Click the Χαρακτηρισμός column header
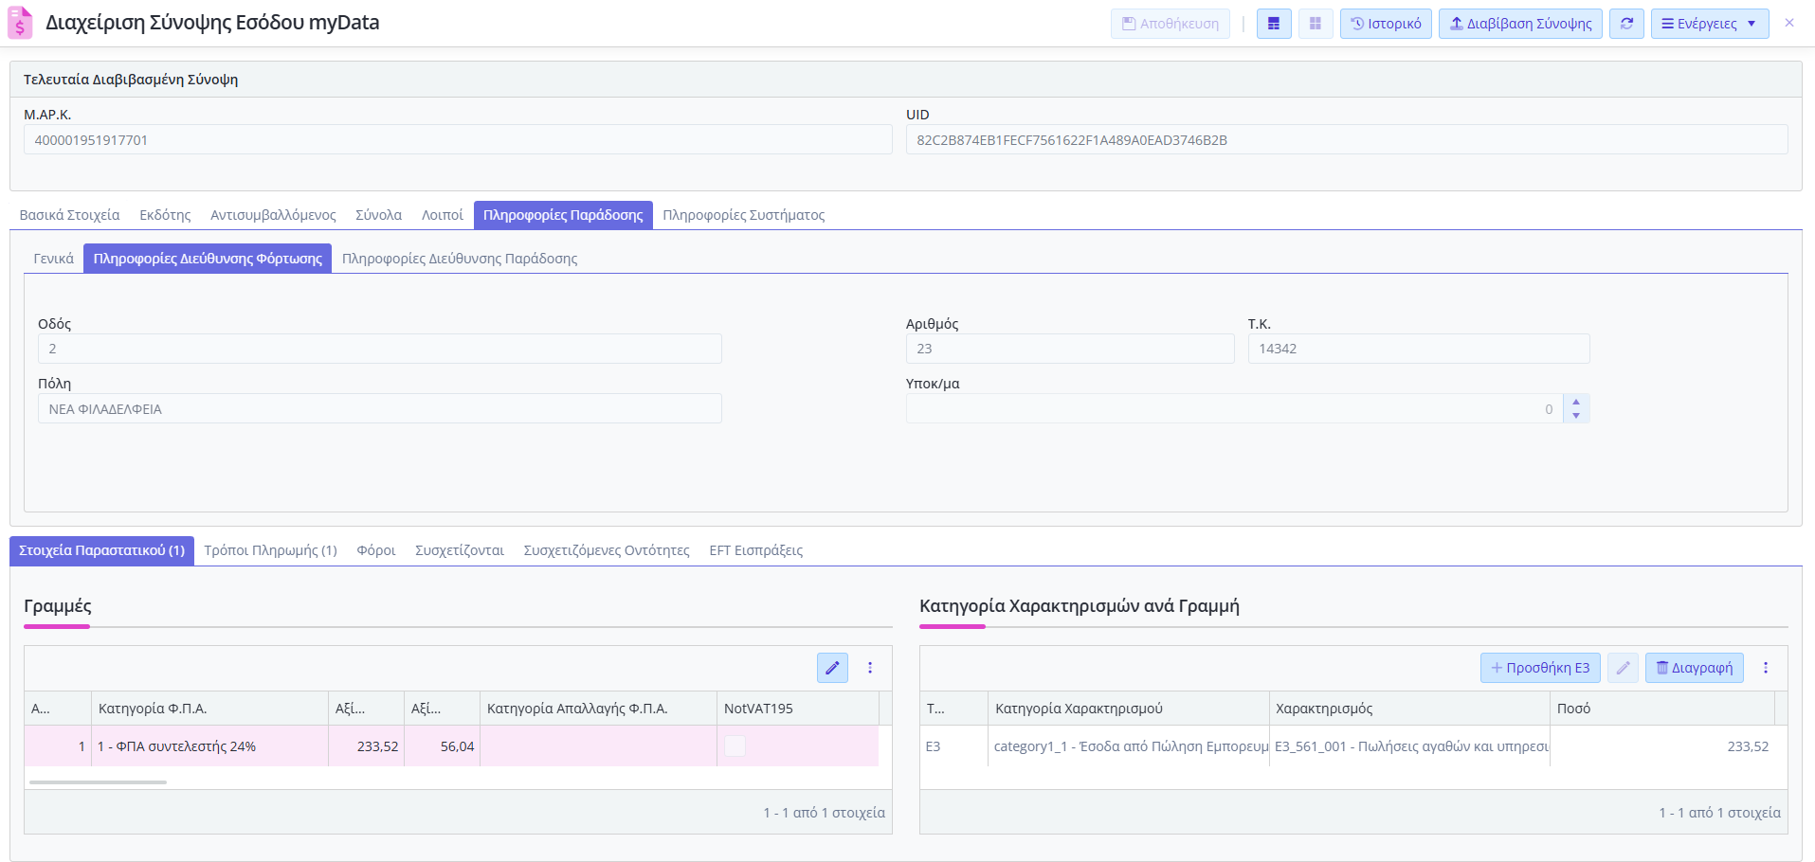Screen dimensions: 1815x862 [1409, 709]
